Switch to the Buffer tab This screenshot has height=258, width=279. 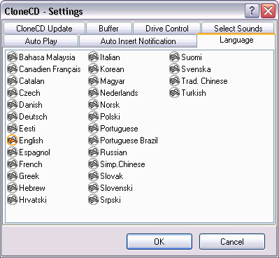tap(109, 29)
